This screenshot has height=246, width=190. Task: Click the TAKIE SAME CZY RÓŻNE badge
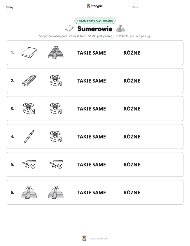tap(95, 21)
